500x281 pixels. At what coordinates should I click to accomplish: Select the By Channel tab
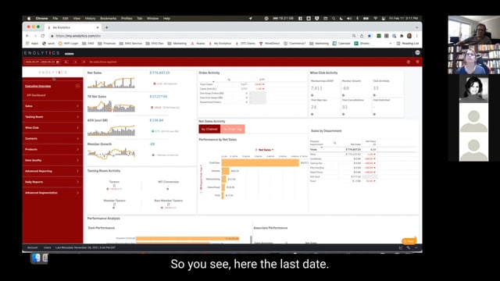[209, 129]
